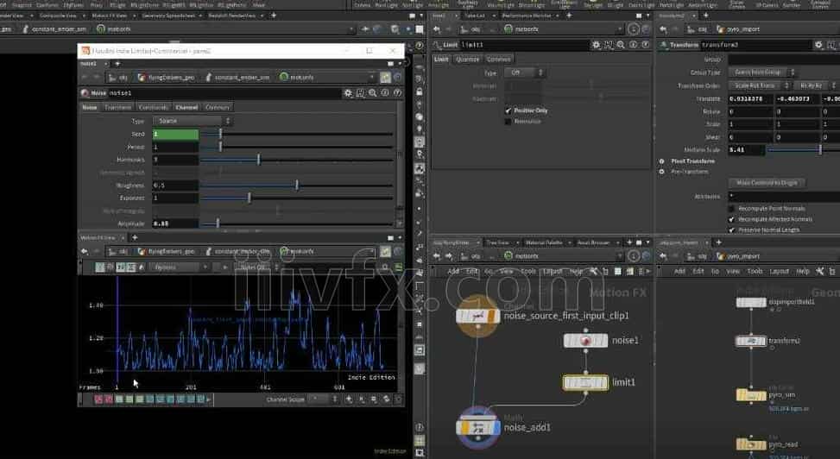Open Layout menu in pyro_import network

(779, 272)
